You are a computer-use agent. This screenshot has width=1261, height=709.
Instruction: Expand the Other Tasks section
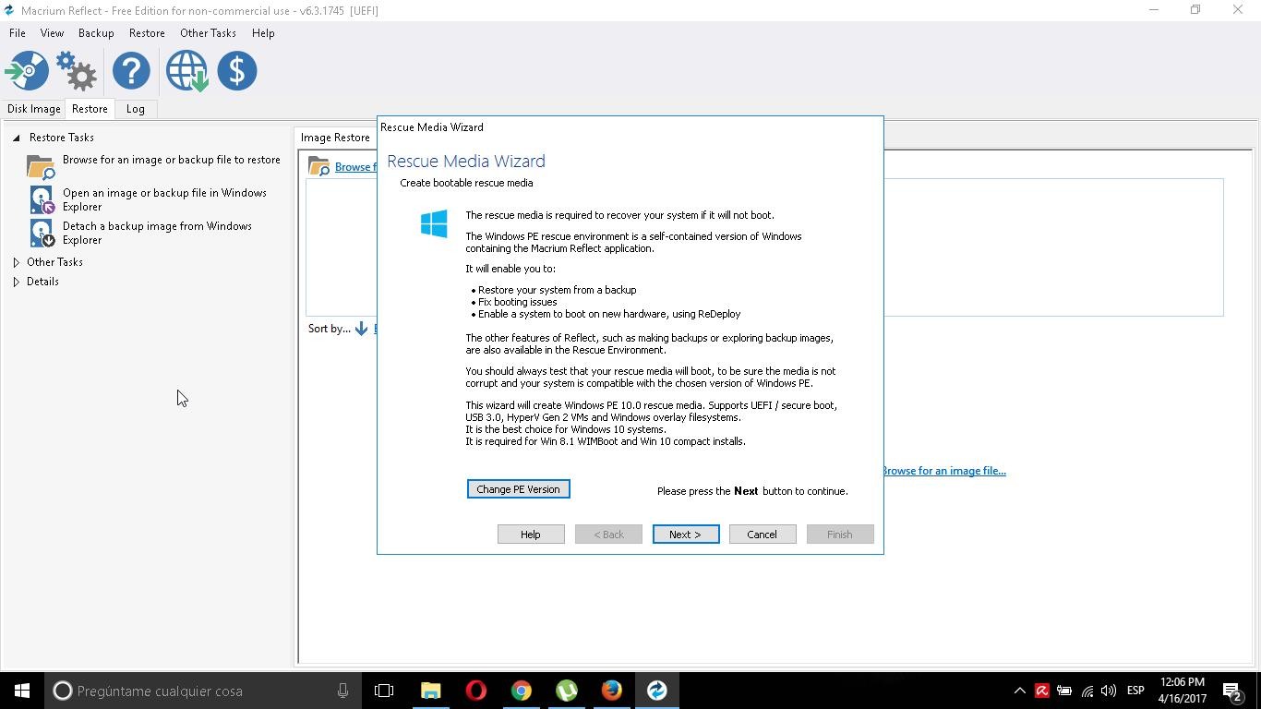16,262
